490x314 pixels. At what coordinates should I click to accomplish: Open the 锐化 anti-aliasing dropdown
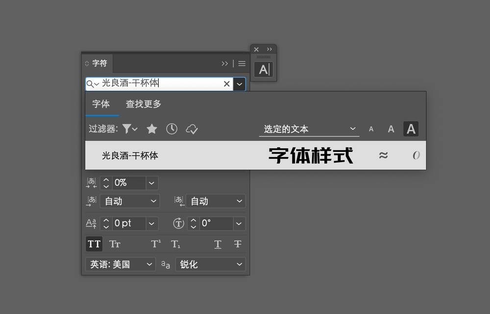pyautogui.click(x=210, y=264)
